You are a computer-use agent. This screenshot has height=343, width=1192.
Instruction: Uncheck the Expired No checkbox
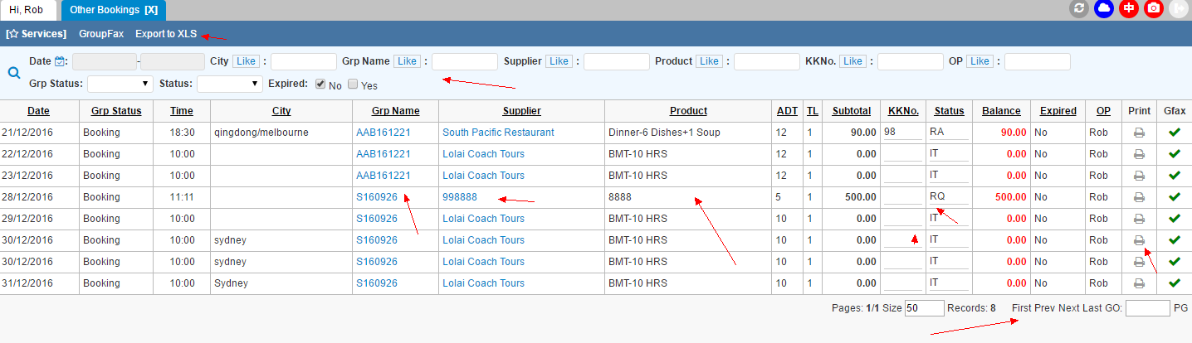point(320,84)
